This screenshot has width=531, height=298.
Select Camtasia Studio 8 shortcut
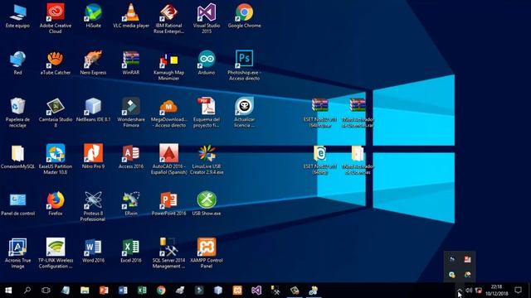point(56,113)
